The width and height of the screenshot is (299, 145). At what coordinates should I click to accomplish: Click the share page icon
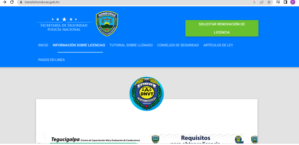pyautogui.click(x=262, y=2)
